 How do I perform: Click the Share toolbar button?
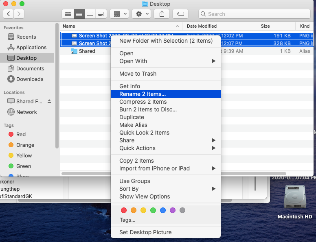(x=162, y=14)
